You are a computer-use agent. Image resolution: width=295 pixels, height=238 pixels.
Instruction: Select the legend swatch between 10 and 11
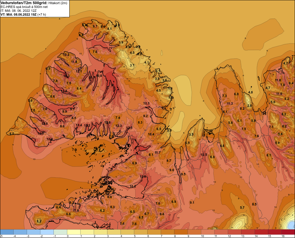coord(208,232)
